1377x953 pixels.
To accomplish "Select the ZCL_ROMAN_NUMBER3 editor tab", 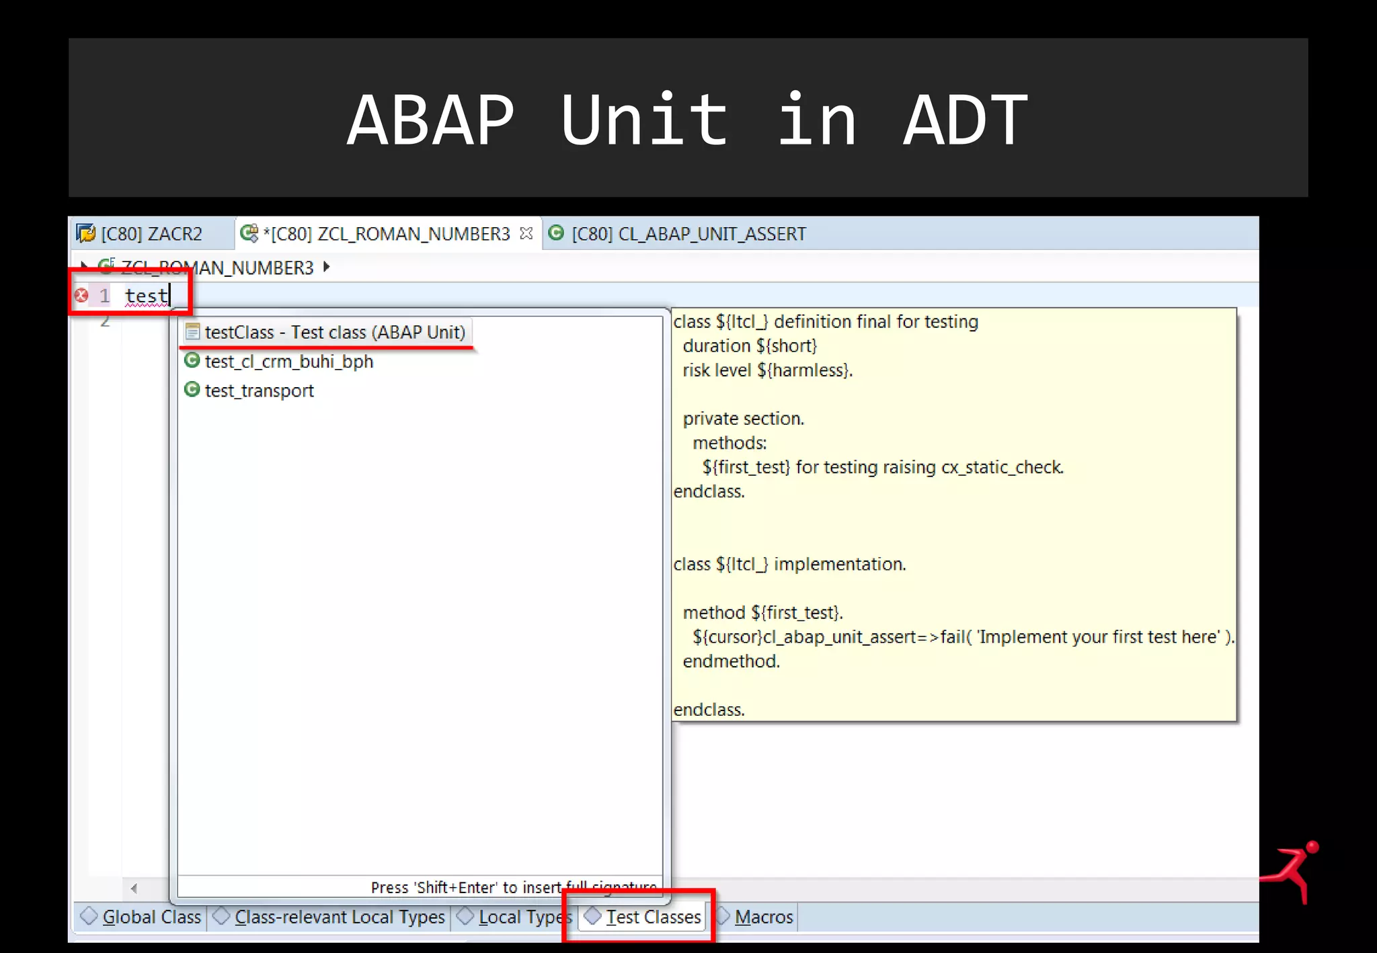I will tap(387, 234).
